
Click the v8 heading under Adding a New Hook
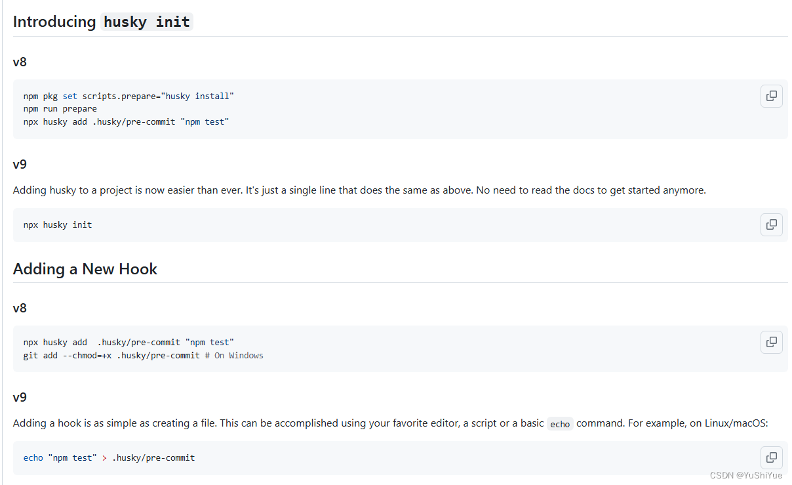point(20,308)
